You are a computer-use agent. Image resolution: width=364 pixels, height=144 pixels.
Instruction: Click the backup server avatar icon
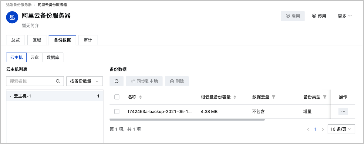tap(12, 17)
